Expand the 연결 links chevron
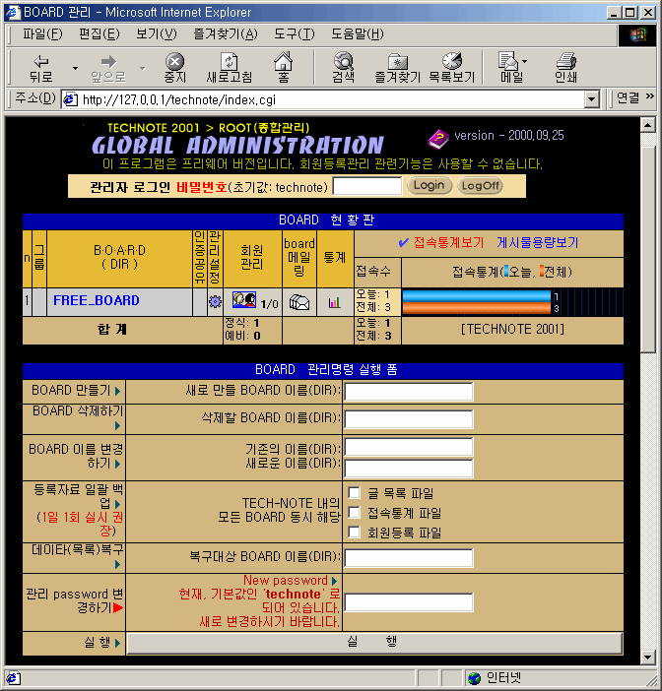The height and width of the screenshot is (691, 662). click(649, 96)
